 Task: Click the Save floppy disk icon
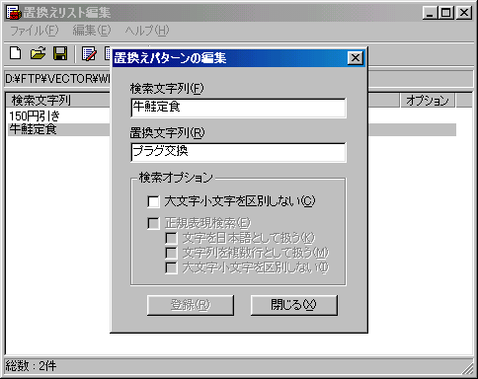coord(60,53)
